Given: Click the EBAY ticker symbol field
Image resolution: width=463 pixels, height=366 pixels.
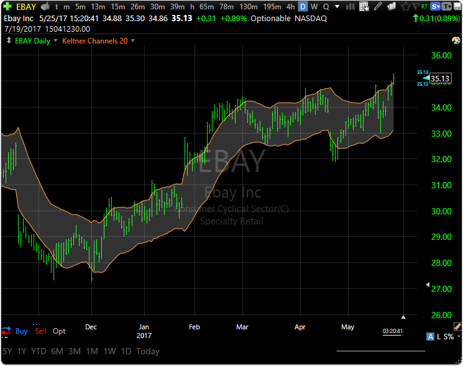Looking at the screenshot, I should [26, 7].
